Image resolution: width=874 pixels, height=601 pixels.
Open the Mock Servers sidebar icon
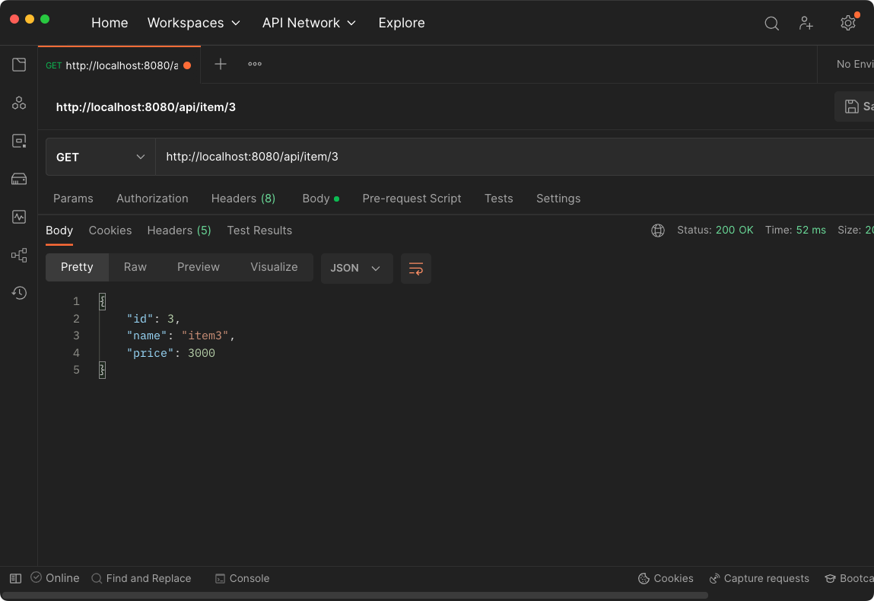coord(19,179)
